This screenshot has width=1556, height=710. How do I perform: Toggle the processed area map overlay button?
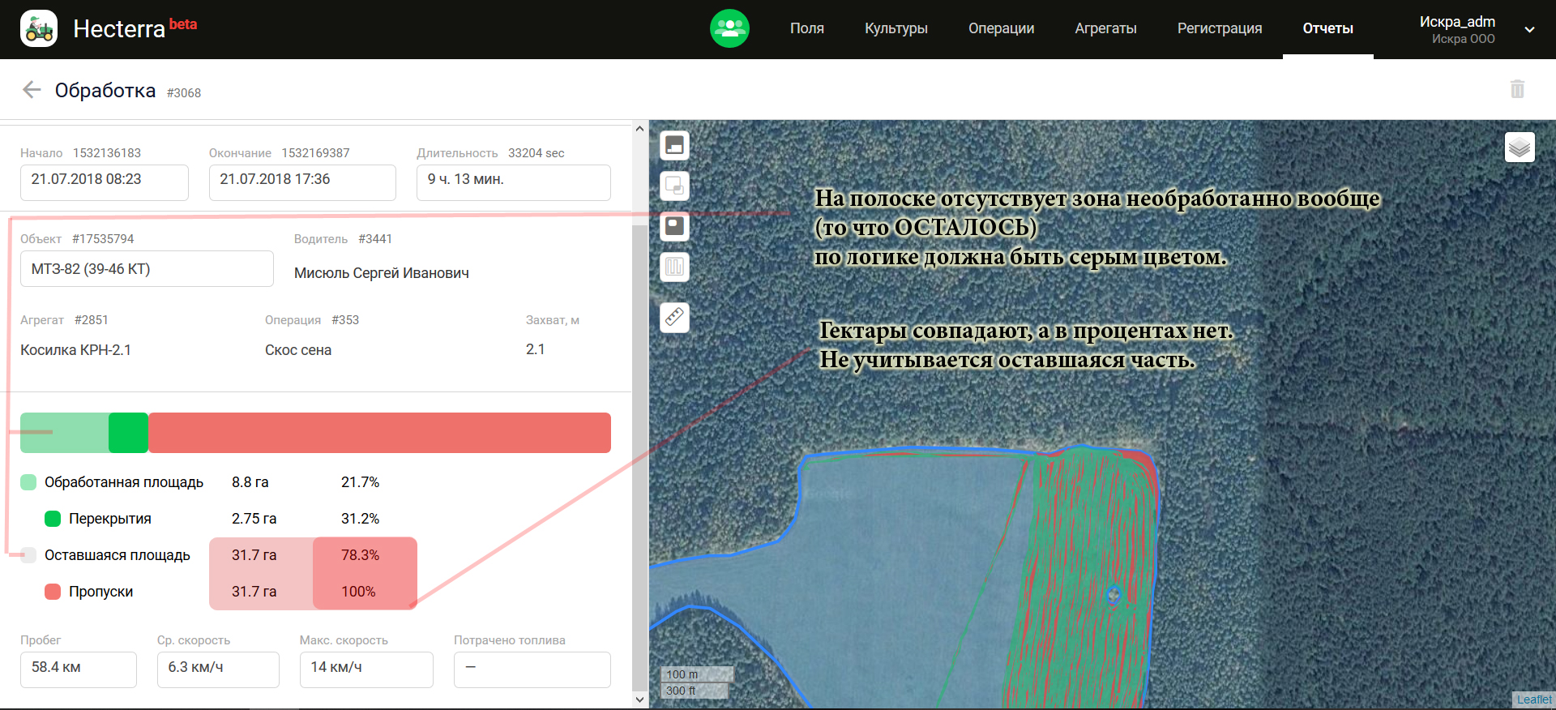[674, 146]
